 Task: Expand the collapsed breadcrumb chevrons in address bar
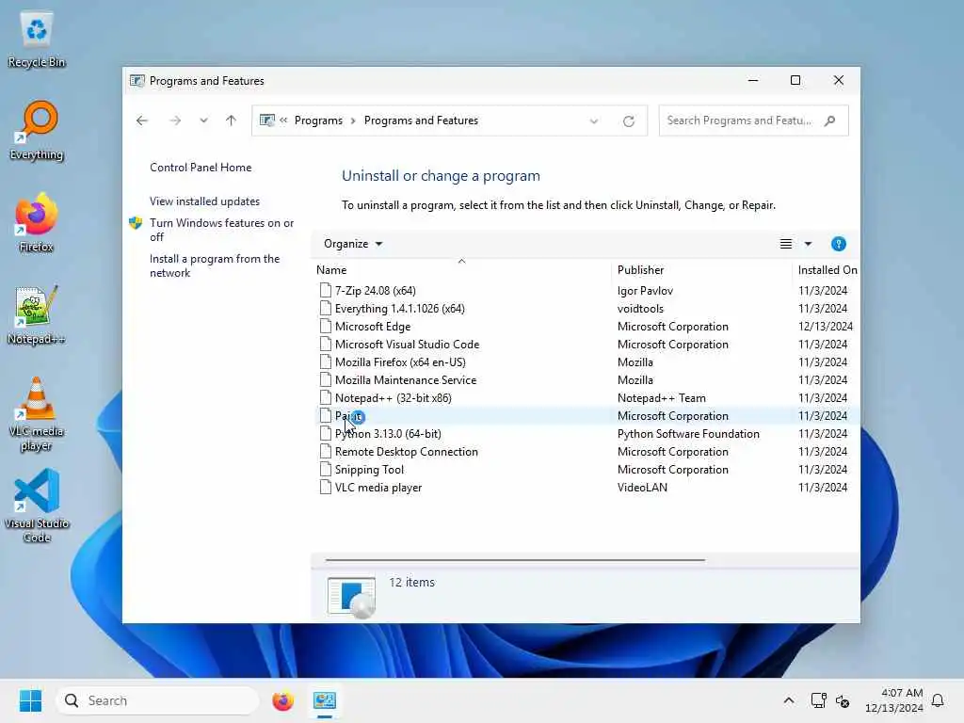pos(283,120)
